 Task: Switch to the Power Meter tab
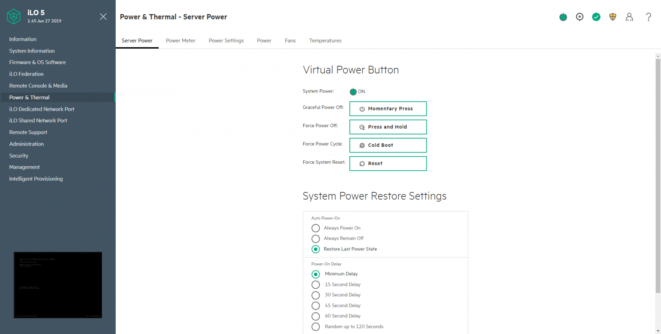[x=181, y=41]
